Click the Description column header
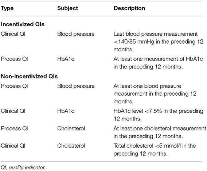Viewport: 207px width, 171px height. click(129, 8)
